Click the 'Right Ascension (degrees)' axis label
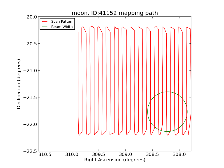The image size is (224, 168). (115, 160)
